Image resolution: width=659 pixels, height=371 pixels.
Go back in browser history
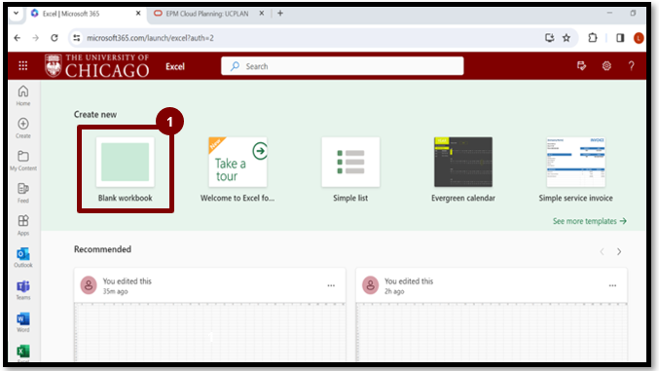click(x=18, y=38)
